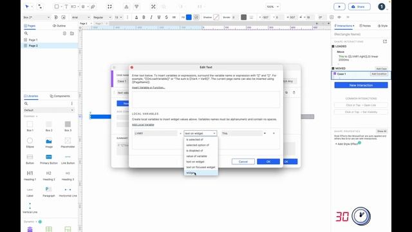The image size is (412, 232).
Task: Open the 100% zoom dropdown
Action: (x=273, y=6)
